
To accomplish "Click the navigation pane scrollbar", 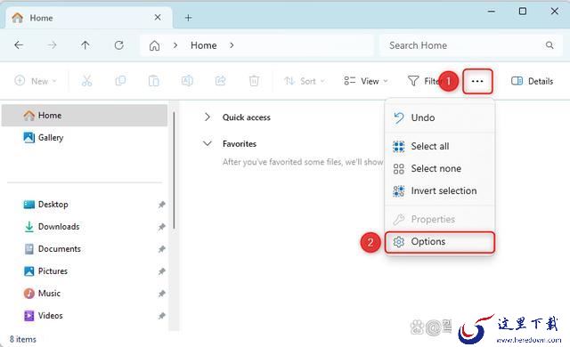I will coord(175,170).
